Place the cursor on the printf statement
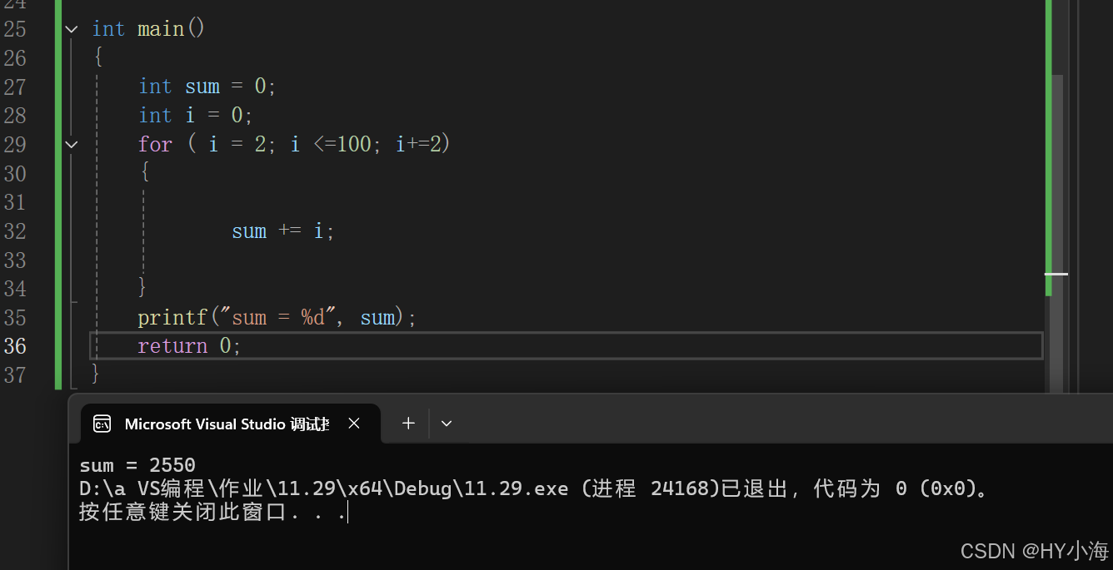The image size is (1113, 570). click(275, 317)
